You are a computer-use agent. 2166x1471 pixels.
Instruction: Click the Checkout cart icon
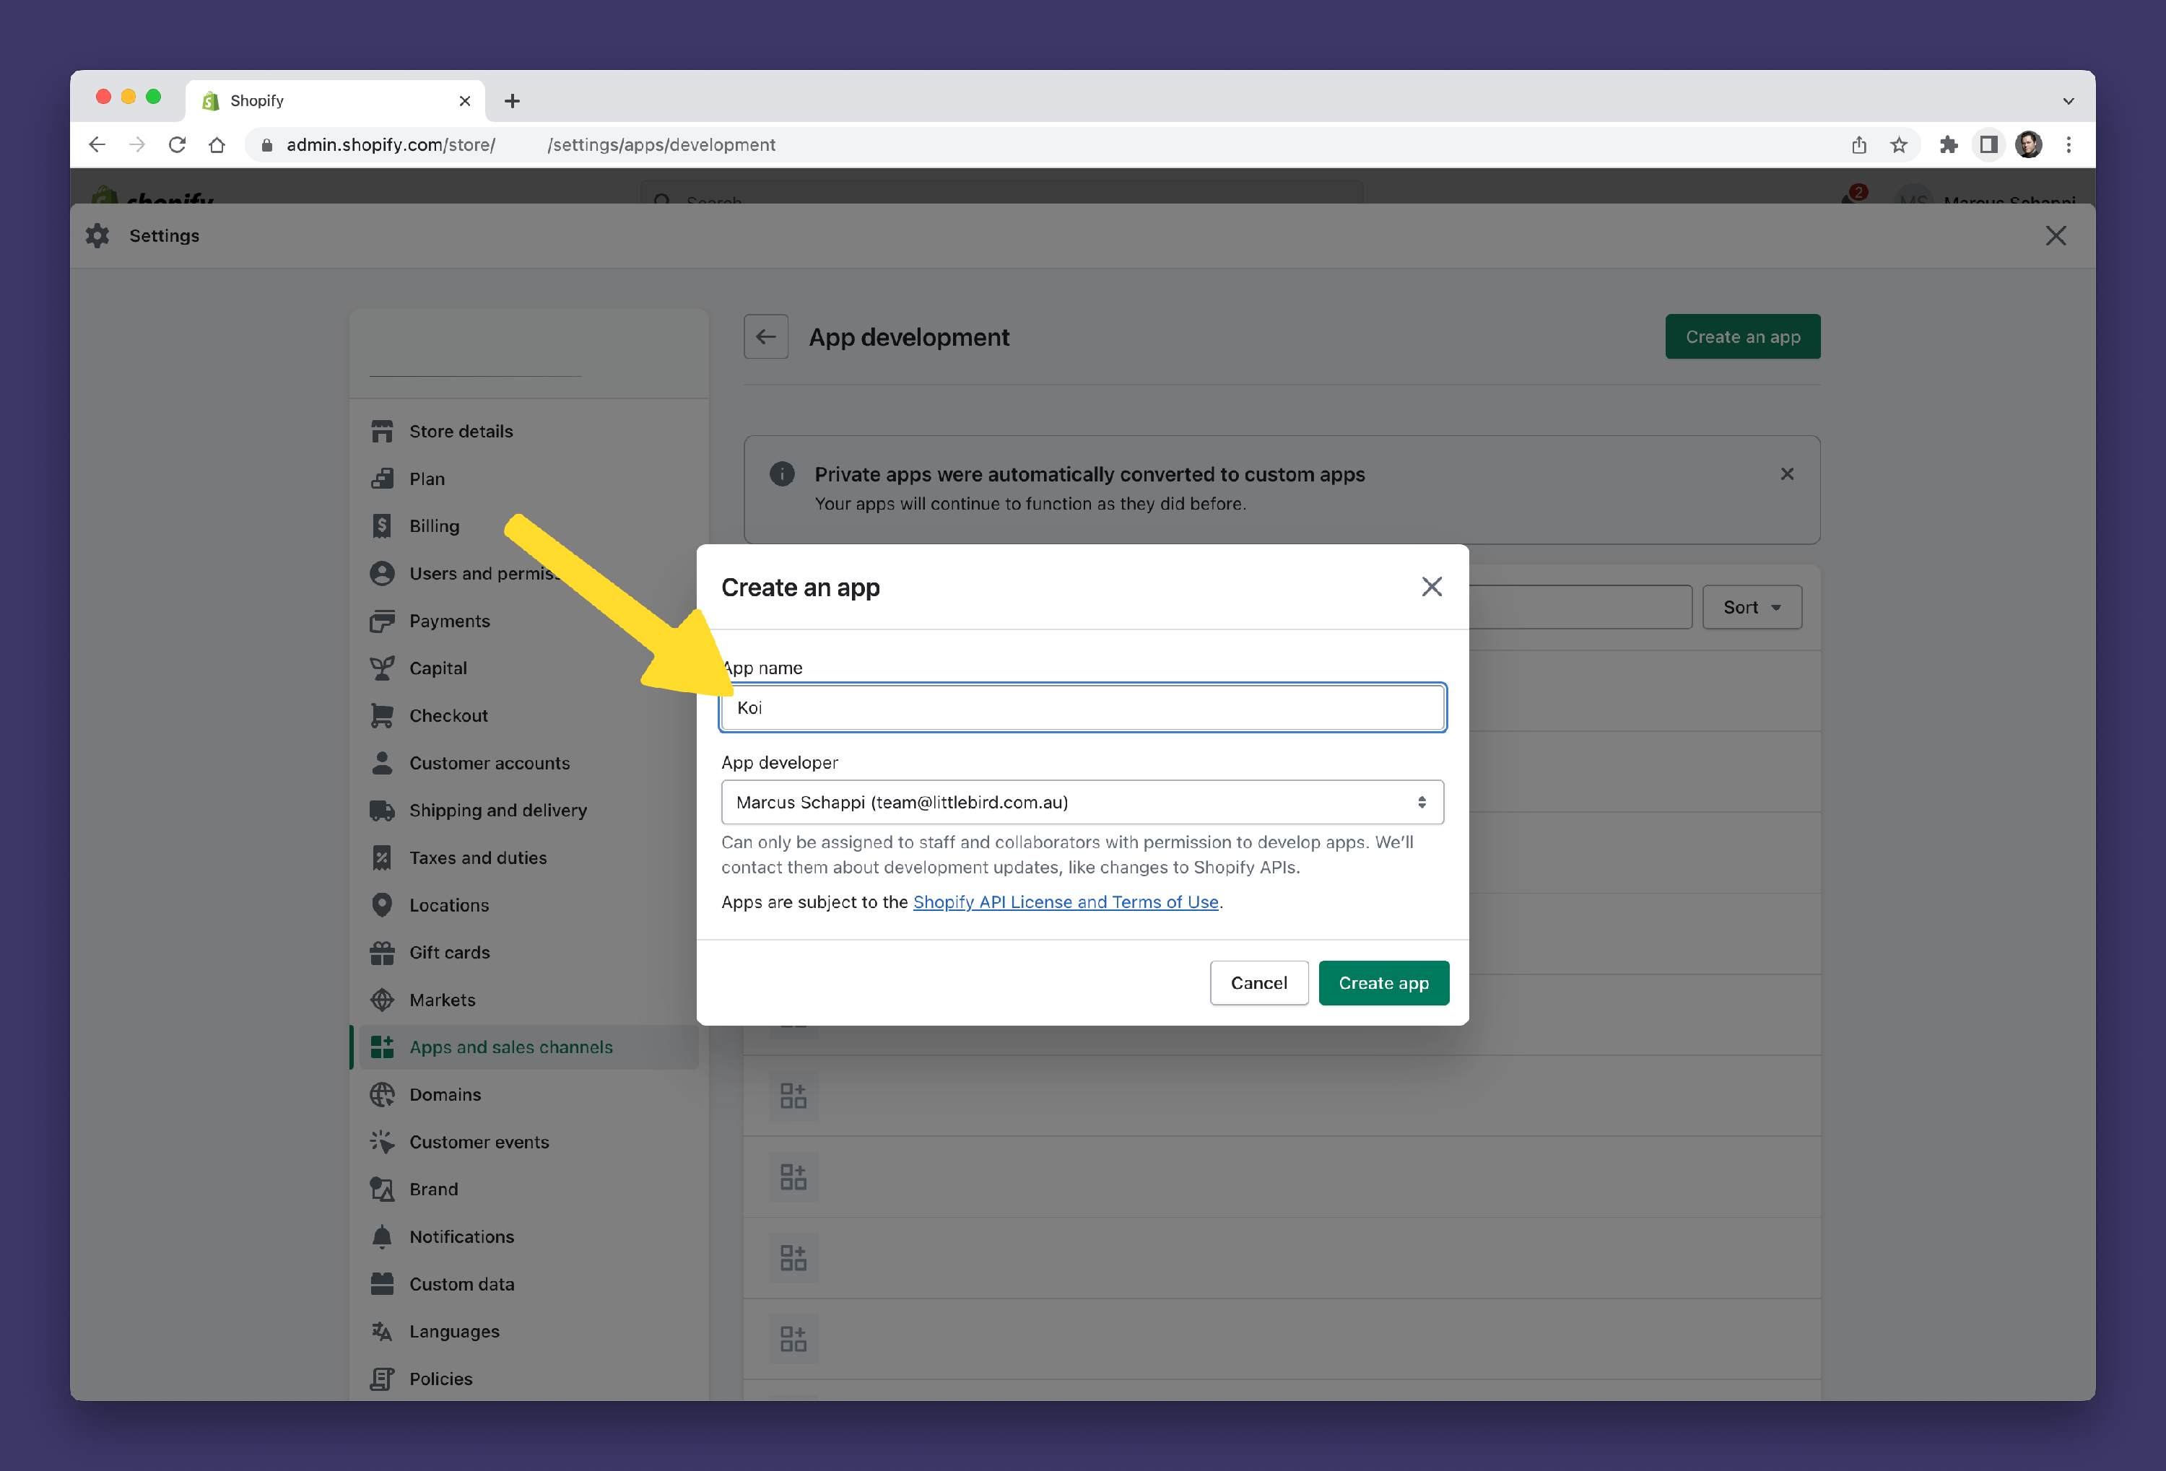[381, 715]
